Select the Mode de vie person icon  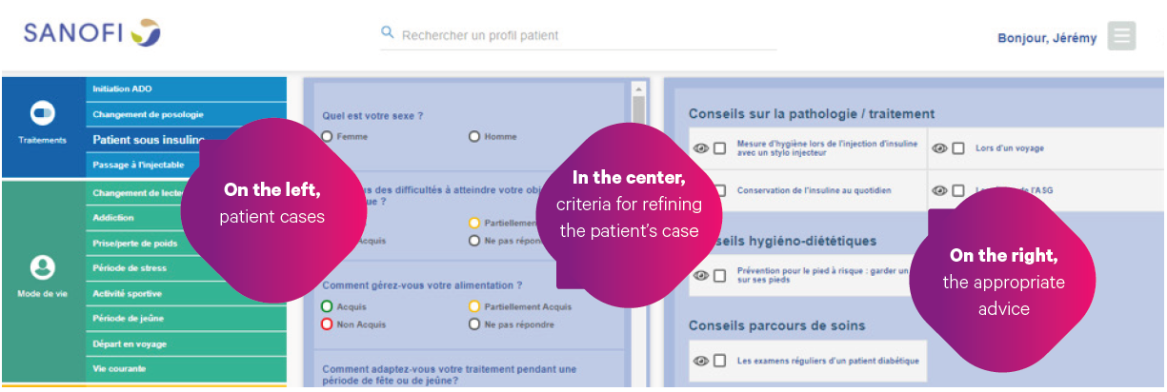tap(44, 267)
